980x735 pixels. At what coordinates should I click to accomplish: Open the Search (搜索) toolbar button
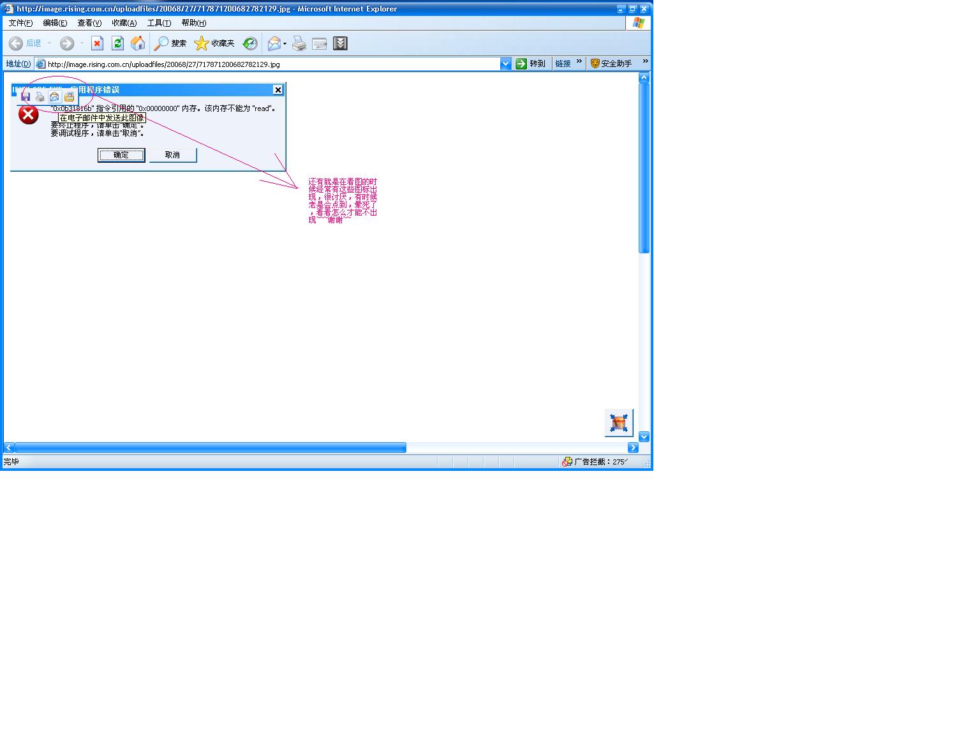coord(170,43)
